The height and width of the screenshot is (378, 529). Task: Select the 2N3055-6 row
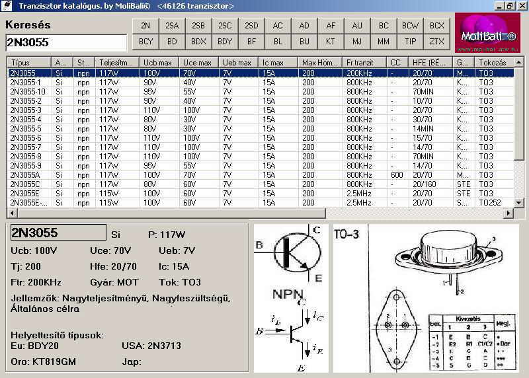(x=261, y=138)
